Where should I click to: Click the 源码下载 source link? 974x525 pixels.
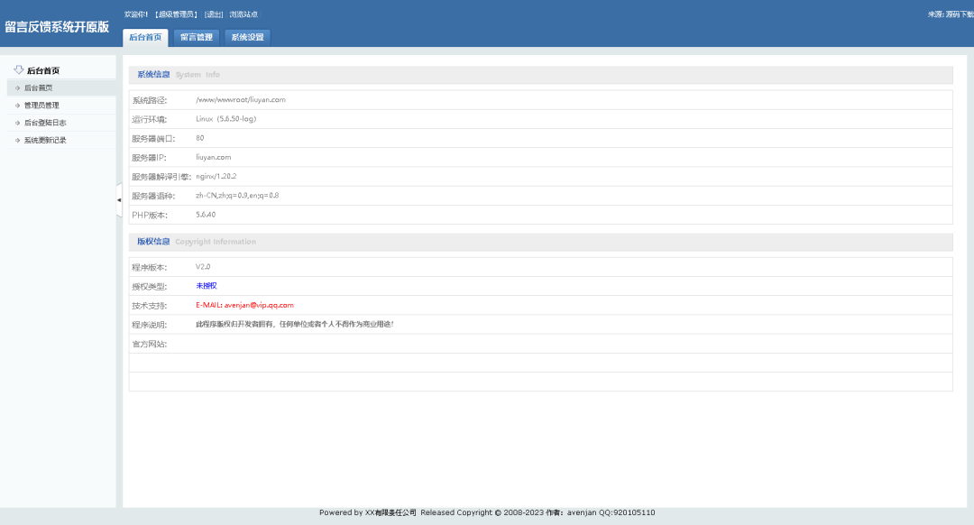pos(959,14)
